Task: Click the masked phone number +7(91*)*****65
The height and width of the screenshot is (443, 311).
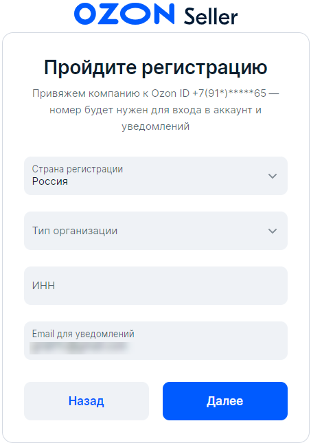Action: (x=229, y=93)
